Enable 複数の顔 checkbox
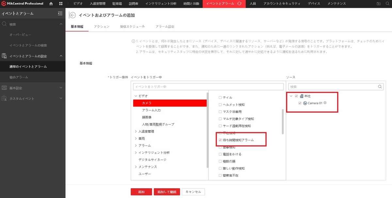This screenshot has width=392, height=198. [220, 161]
